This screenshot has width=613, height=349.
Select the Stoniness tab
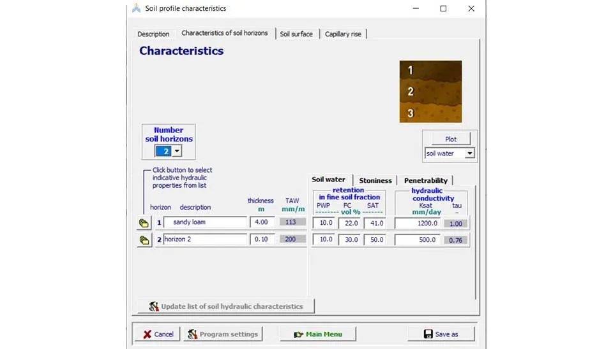375,180
